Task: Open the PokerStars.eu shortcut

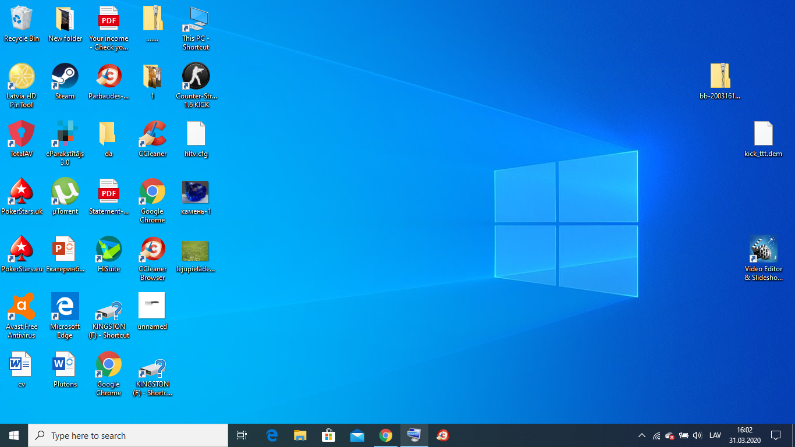Action: tap(22, 255)
